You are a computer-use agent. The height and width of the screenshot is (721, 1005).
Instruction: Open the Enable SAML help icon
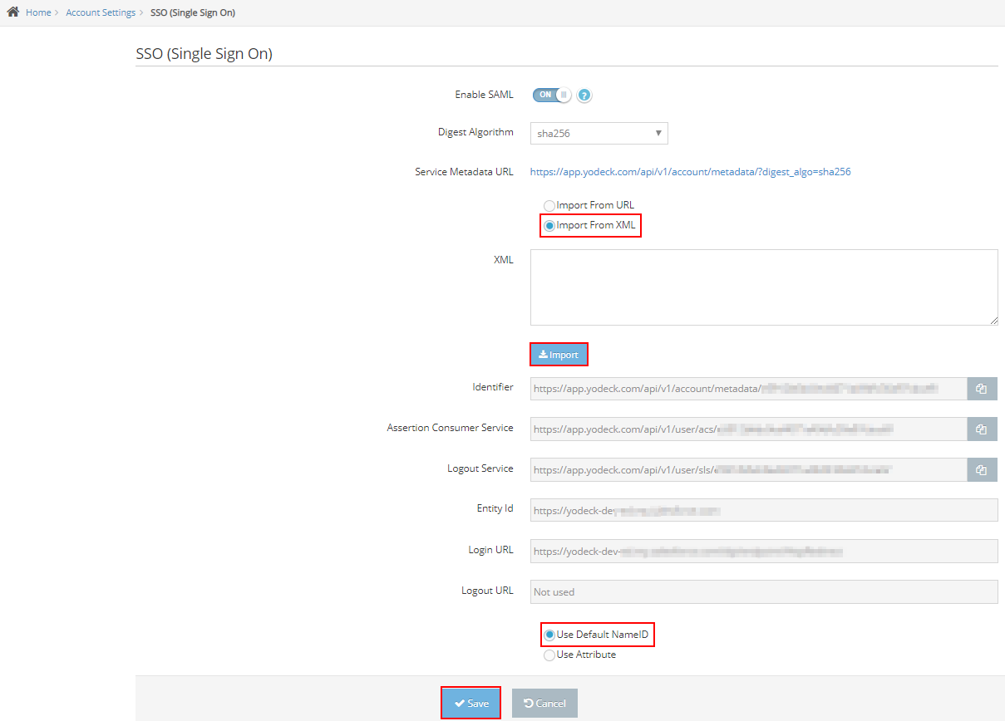click(x=584, y=96)
